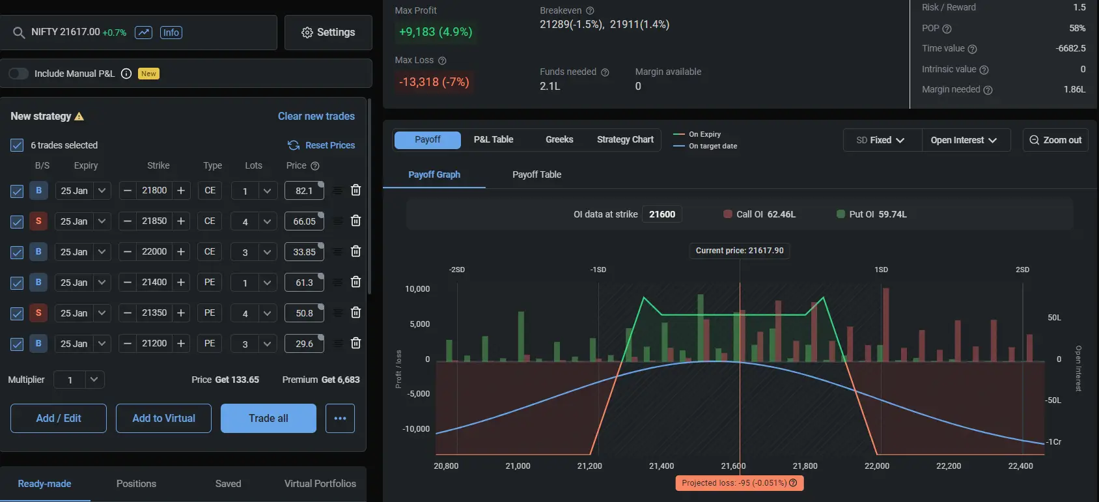Screen dimensions: 1099x502
Task: Open the chart icon next to NIFTY price
Action: (x=143, y=33)
